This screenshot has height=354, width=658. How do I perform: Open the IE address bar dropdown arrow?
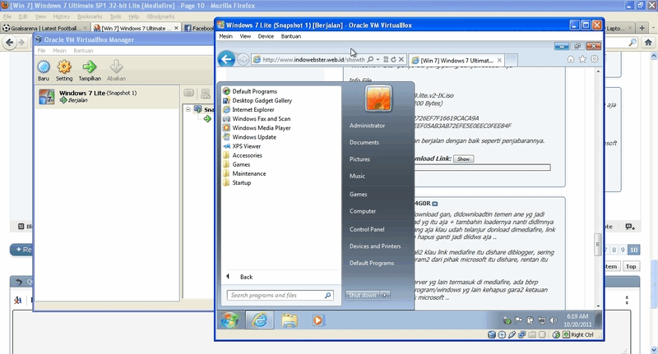[x=378, y=59]
